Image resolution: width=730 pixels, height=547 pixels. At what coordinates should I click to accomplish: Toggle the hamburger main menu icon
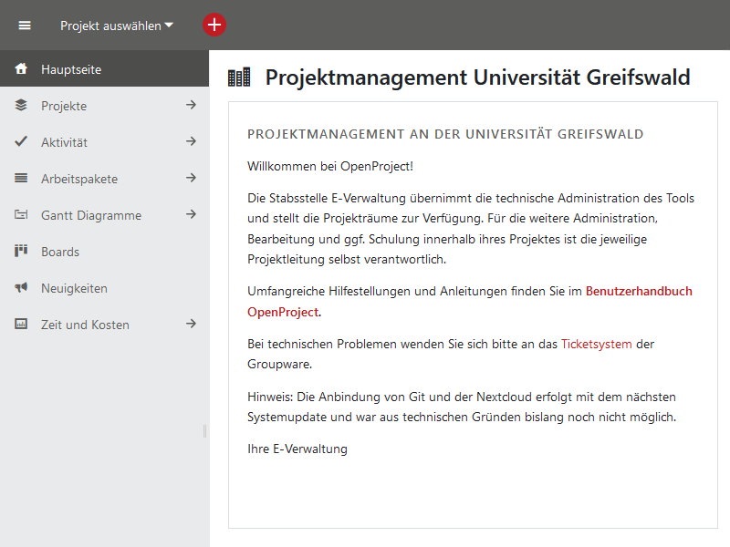pos(25,26)
